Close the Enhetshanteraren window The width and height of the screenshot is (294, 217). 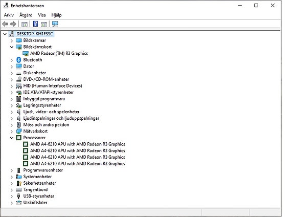[273, 6]
